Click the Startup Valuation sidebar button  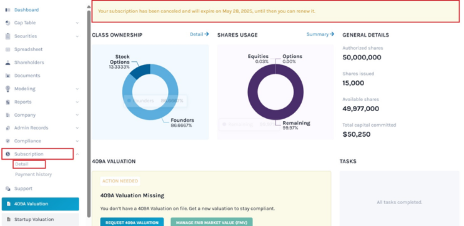tap(40, 220)
